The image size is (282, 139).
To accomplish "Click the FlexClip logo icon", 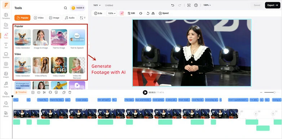I will pos(6,5).
